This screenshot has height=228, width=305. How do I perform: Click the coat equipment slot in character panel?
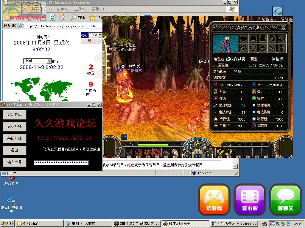253,38
